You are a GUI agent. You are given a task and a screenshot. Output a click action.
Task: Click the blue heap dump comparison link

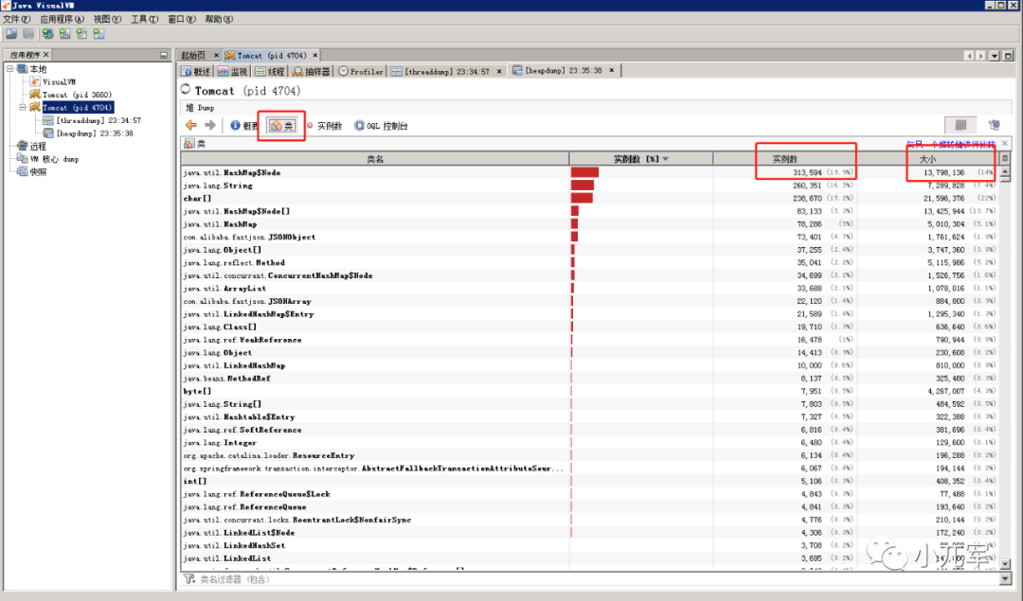[x=951, y=144]
